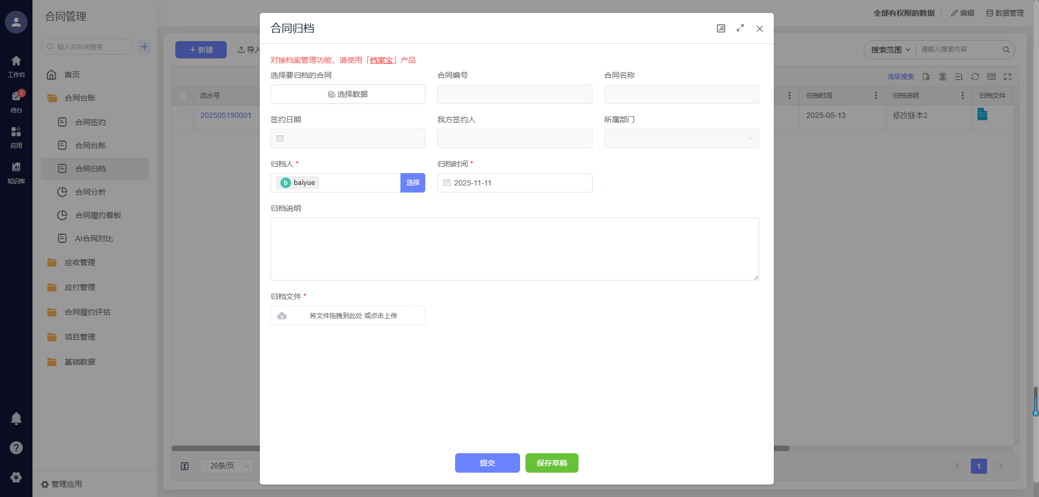Select 合同分析 in the sidebar menu

90,192
